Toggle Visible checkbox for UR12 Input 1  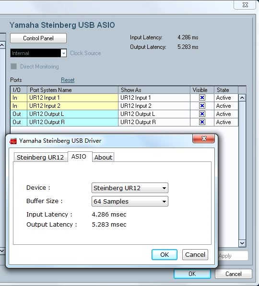202,98
